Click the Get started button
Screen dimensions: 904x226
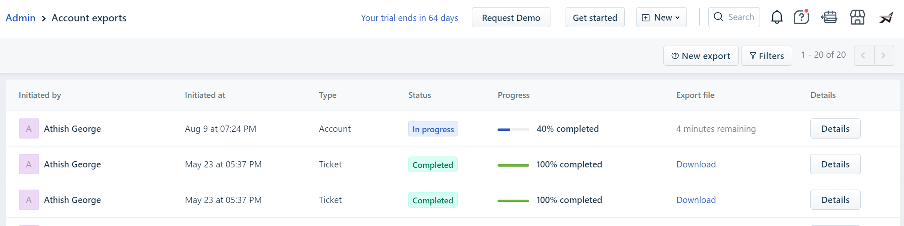595,17
